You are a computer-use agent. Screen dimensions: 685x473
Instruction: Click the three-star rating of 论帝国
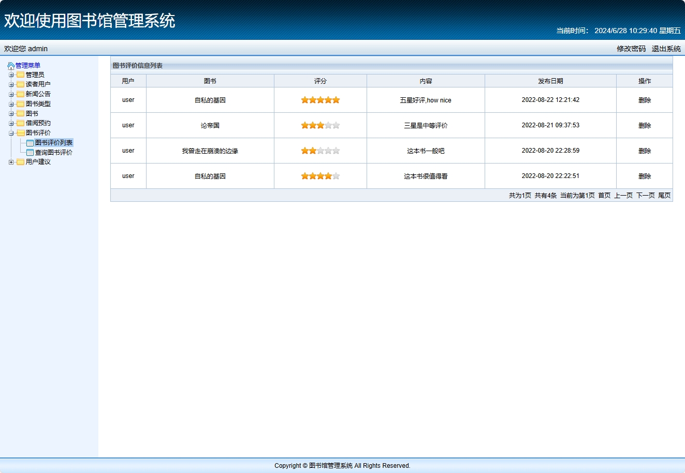pyautogui.click(x=320, y=125)
